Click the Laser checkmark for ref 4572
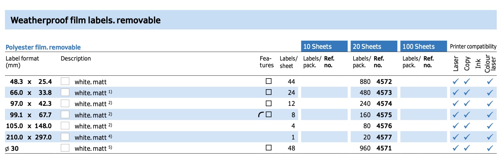The height and width of the screenshot is (160, 504). [456, 81]
